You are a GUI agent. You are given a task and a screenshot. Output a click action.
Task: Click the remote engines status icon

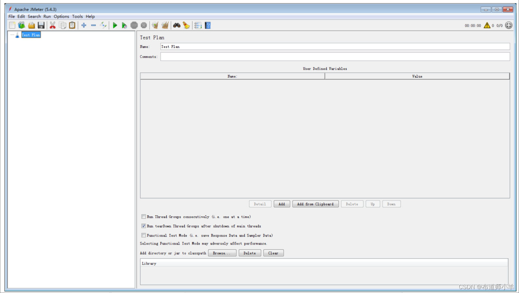(509, 25)
